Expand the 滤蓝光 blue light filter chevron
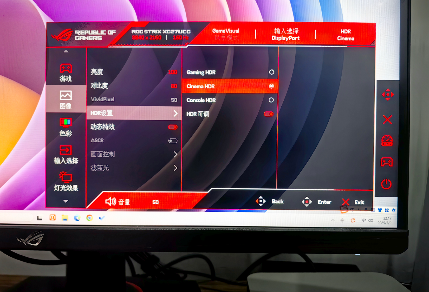 click(x=175, y=168)
